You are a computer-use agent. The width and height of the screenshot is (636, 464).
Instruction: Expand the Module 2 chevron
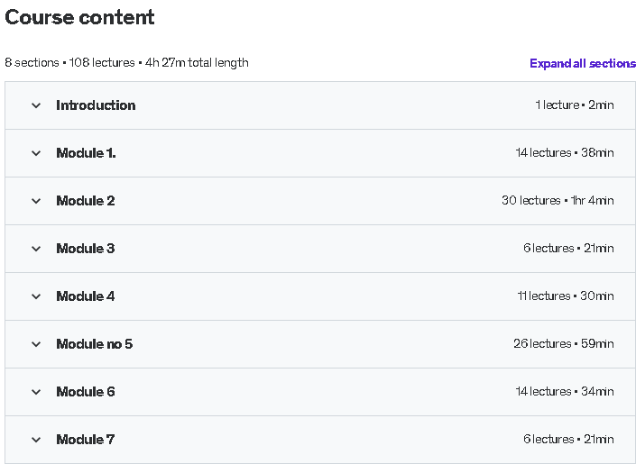coord(36,201)
